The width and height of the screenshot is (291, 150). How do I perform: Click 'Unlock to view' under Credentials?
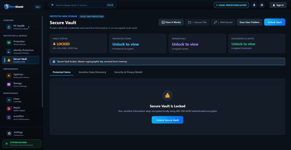pyautogui.click(x=185, y=44)
